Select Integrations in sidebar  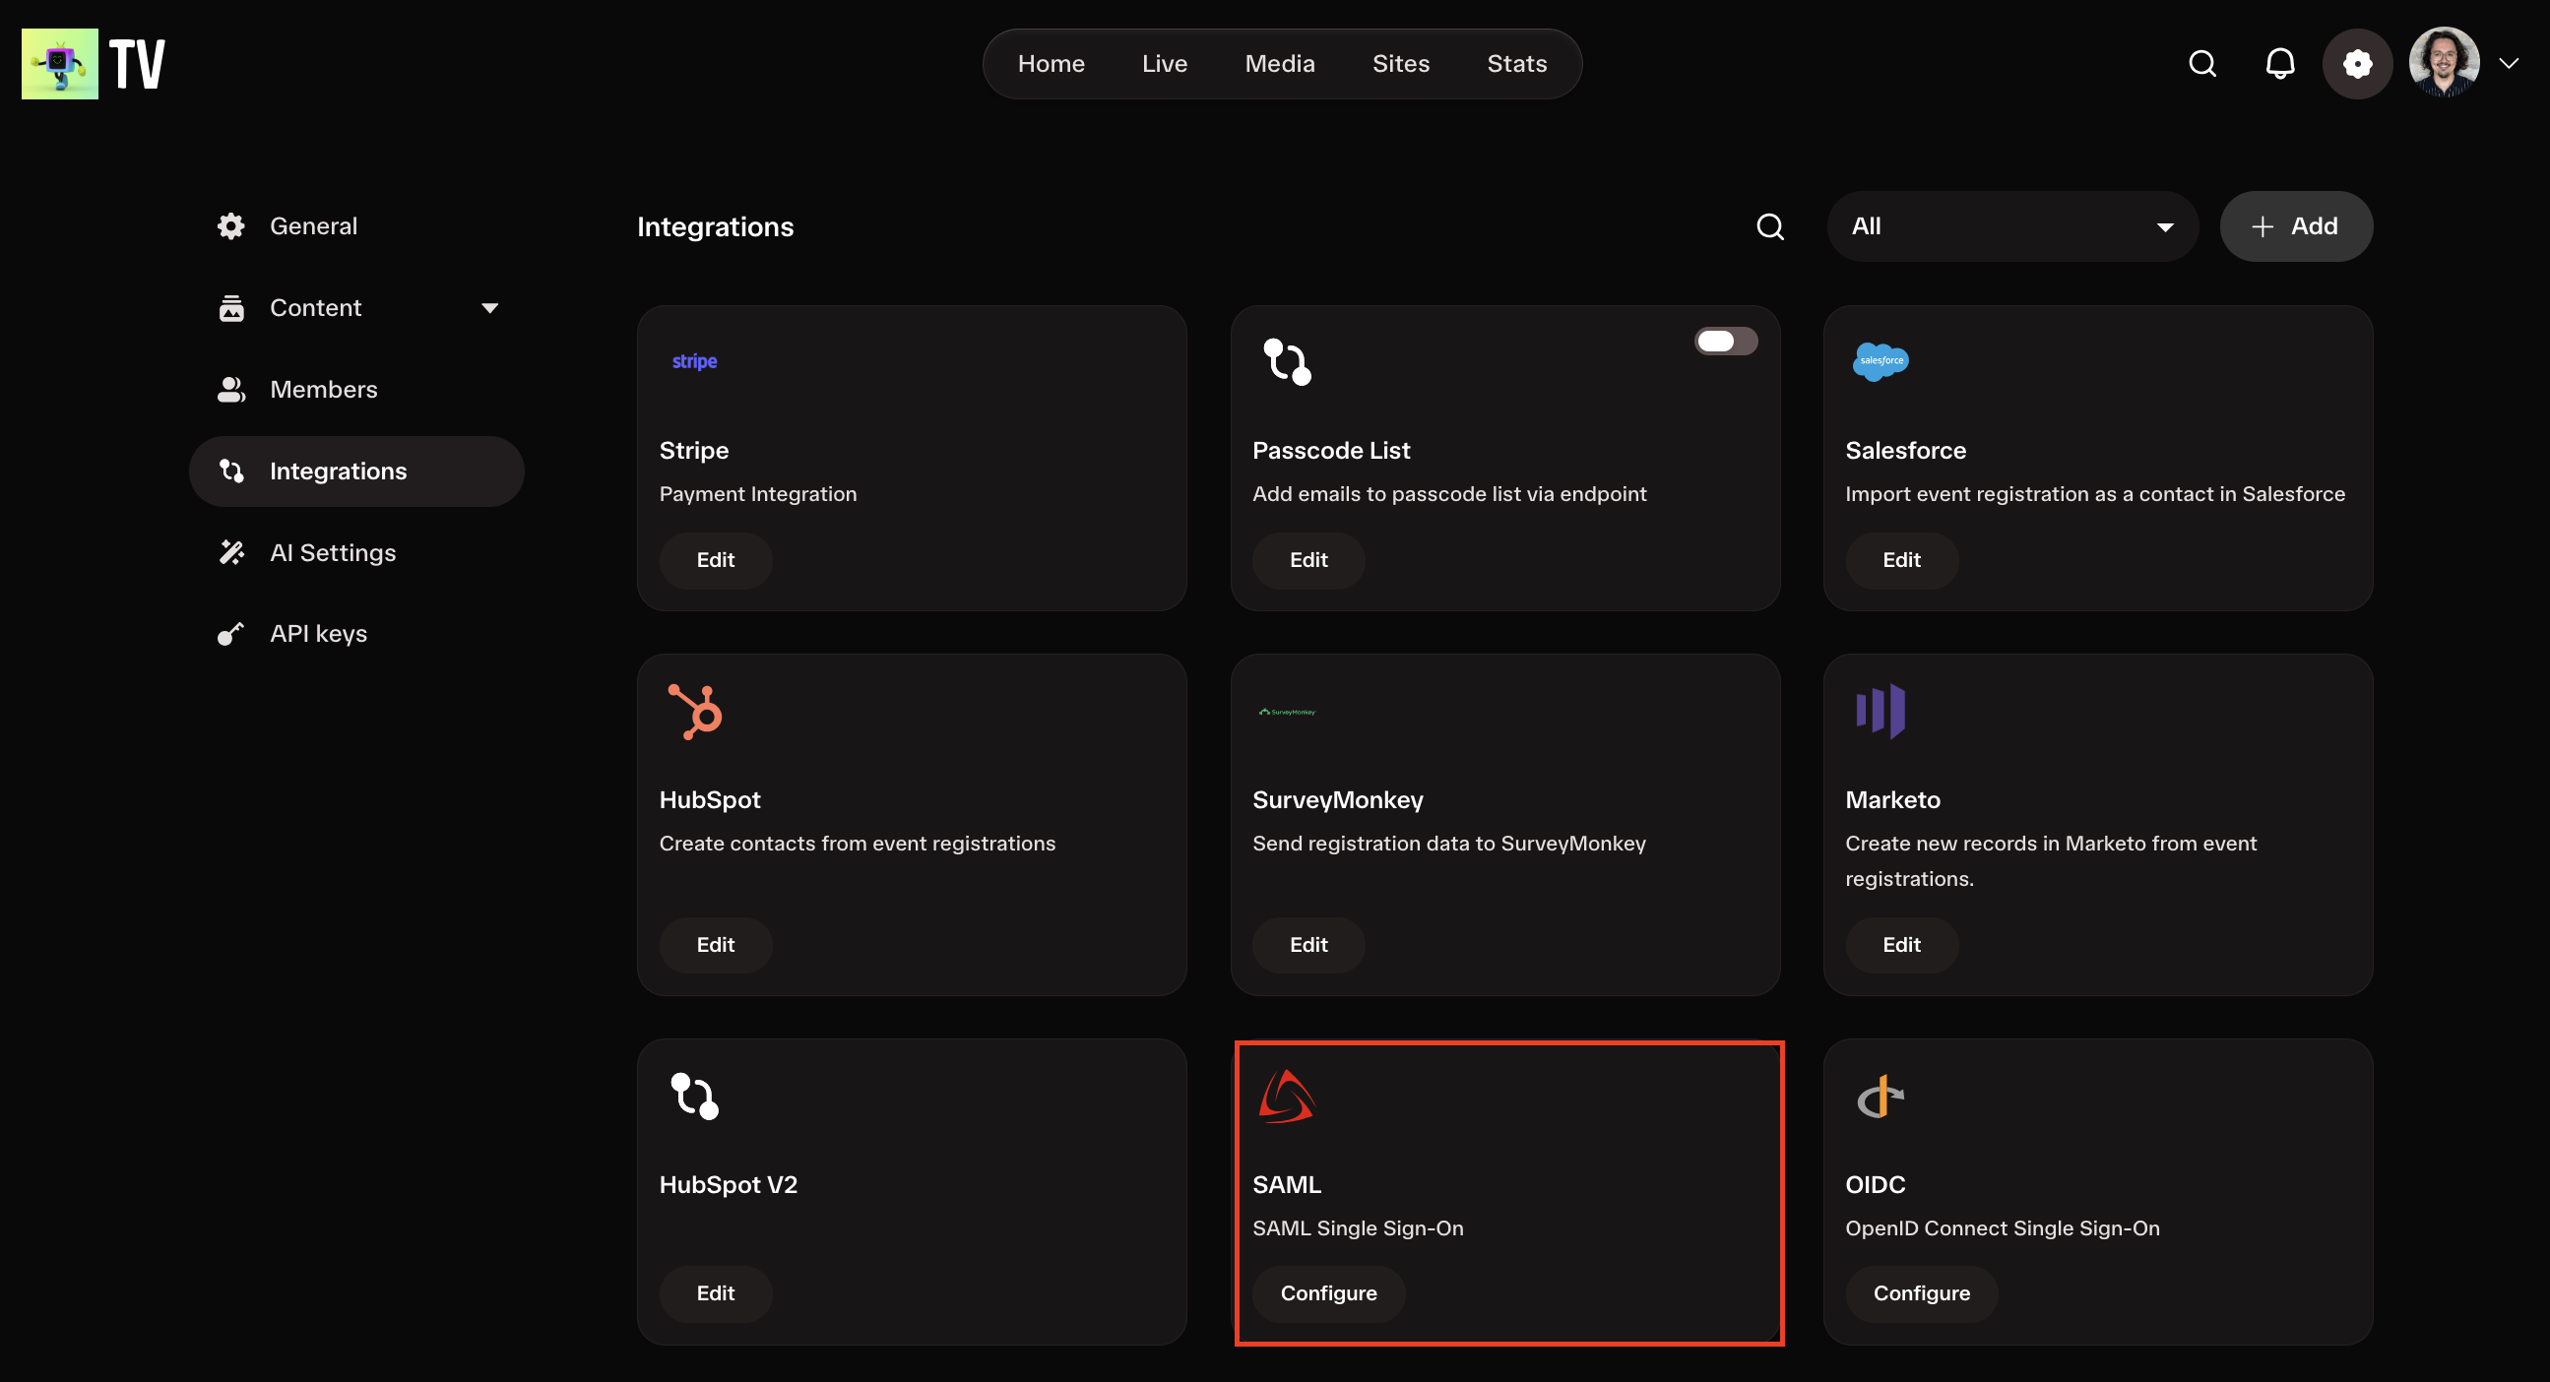pyautogui.click(x=356, y=471)
